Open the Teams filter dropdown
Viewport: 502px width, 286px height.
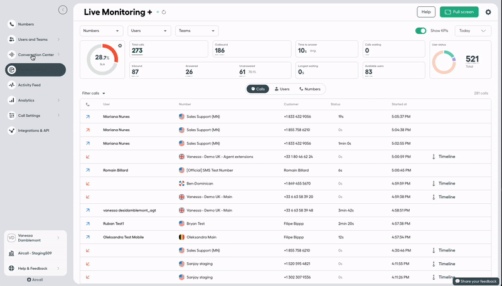[x=196, y=31]
